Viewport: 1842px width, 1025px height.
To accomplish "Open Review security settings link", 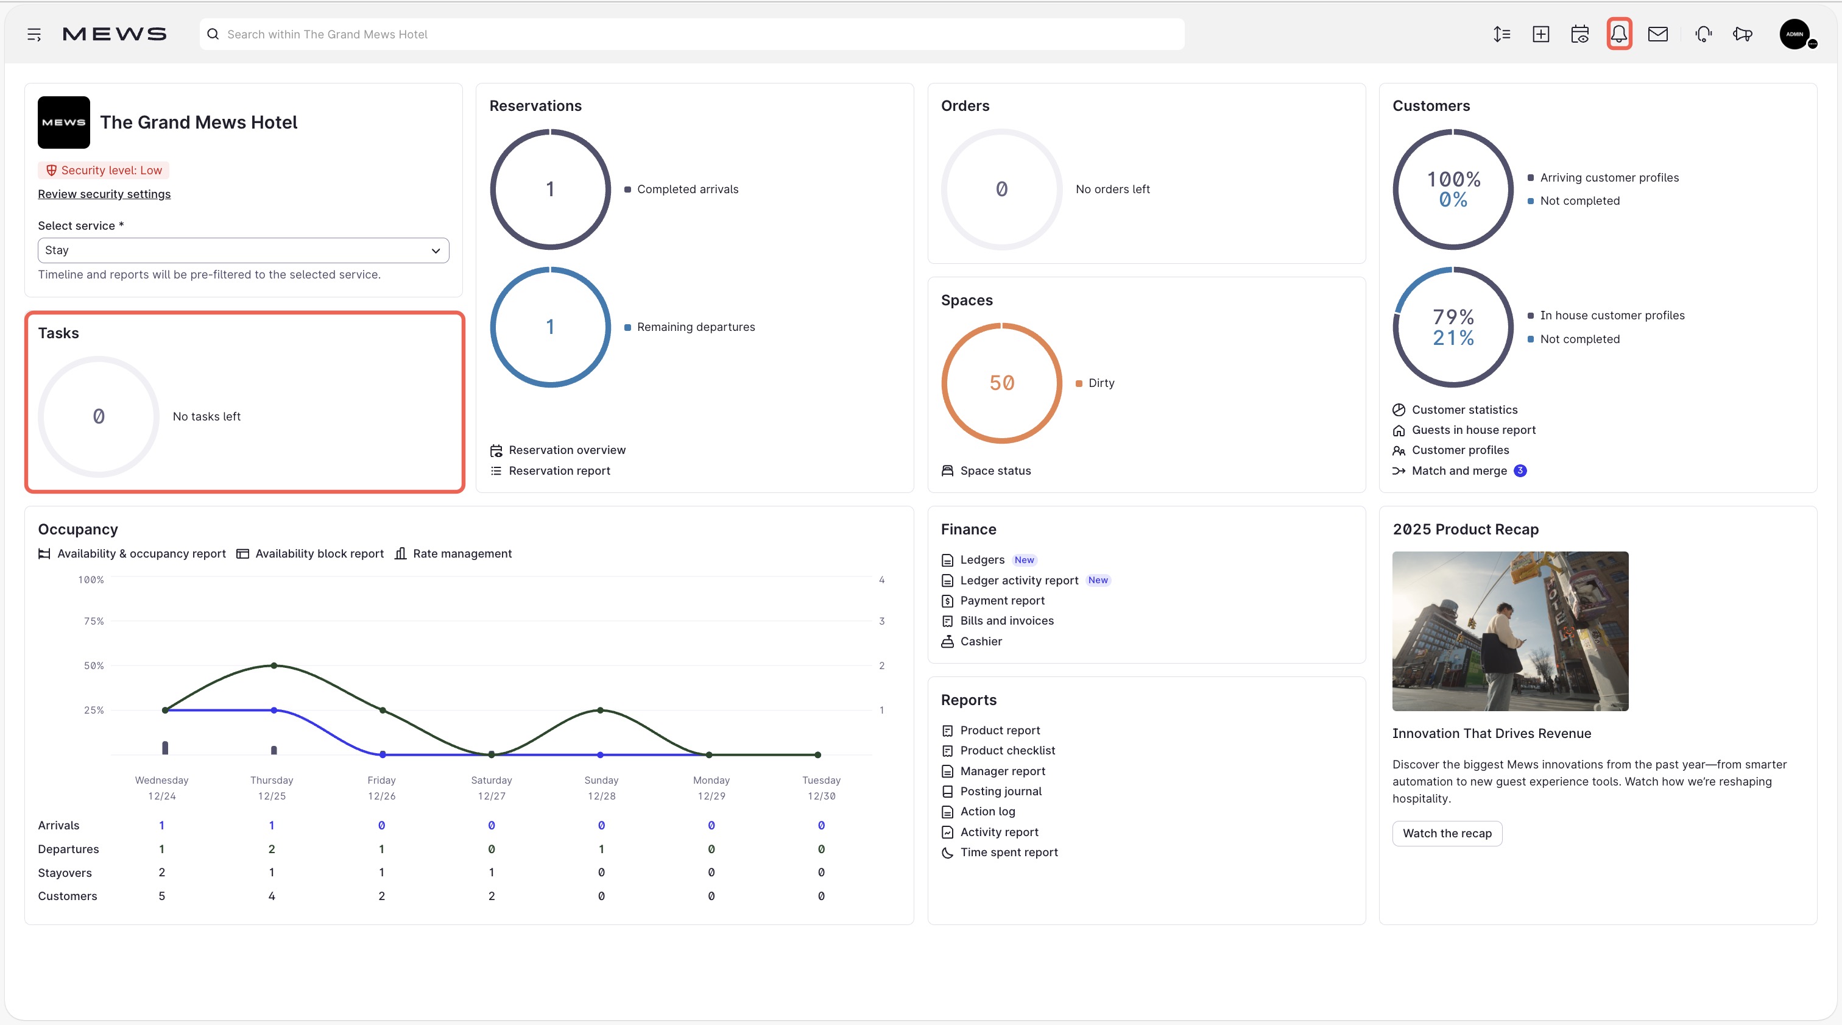I will click(x=104, y=194).
